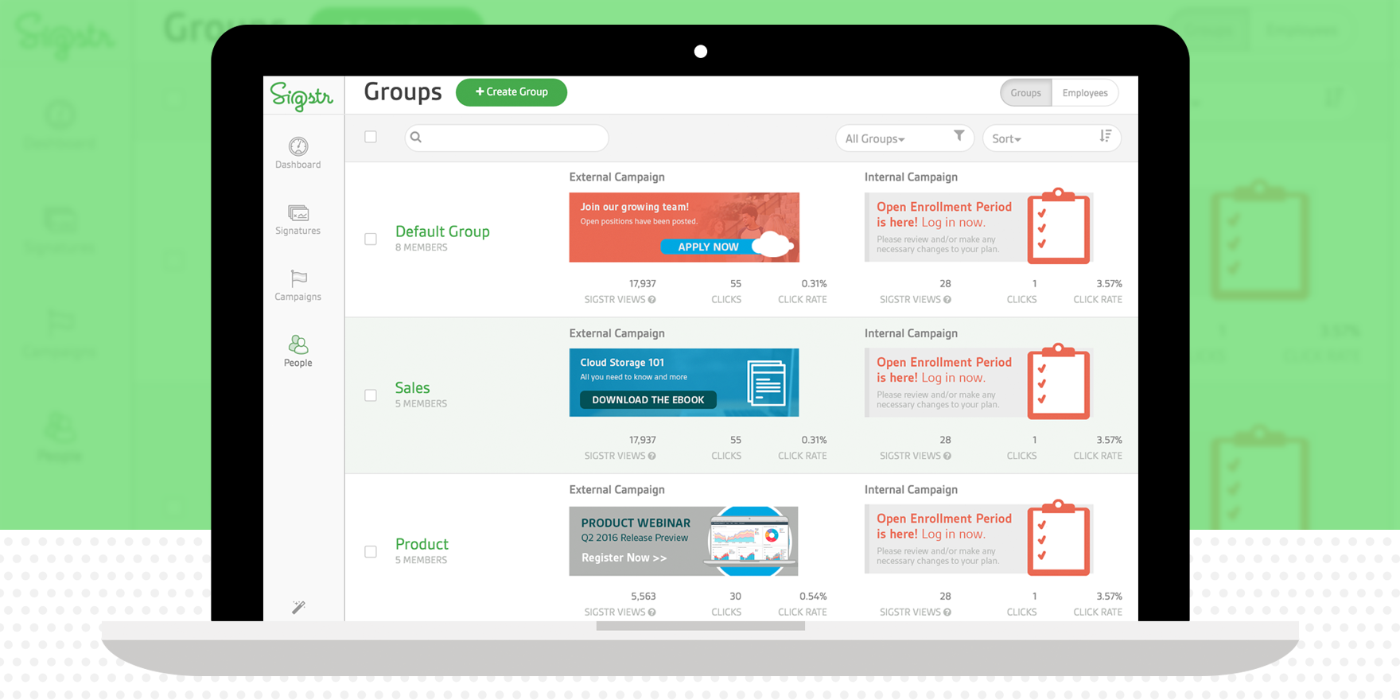Click help icon beside Default Group external Sigstr Views
The height and width of the screenshot is (700, 1400).
pyautogui.click(x=652, y=300)
